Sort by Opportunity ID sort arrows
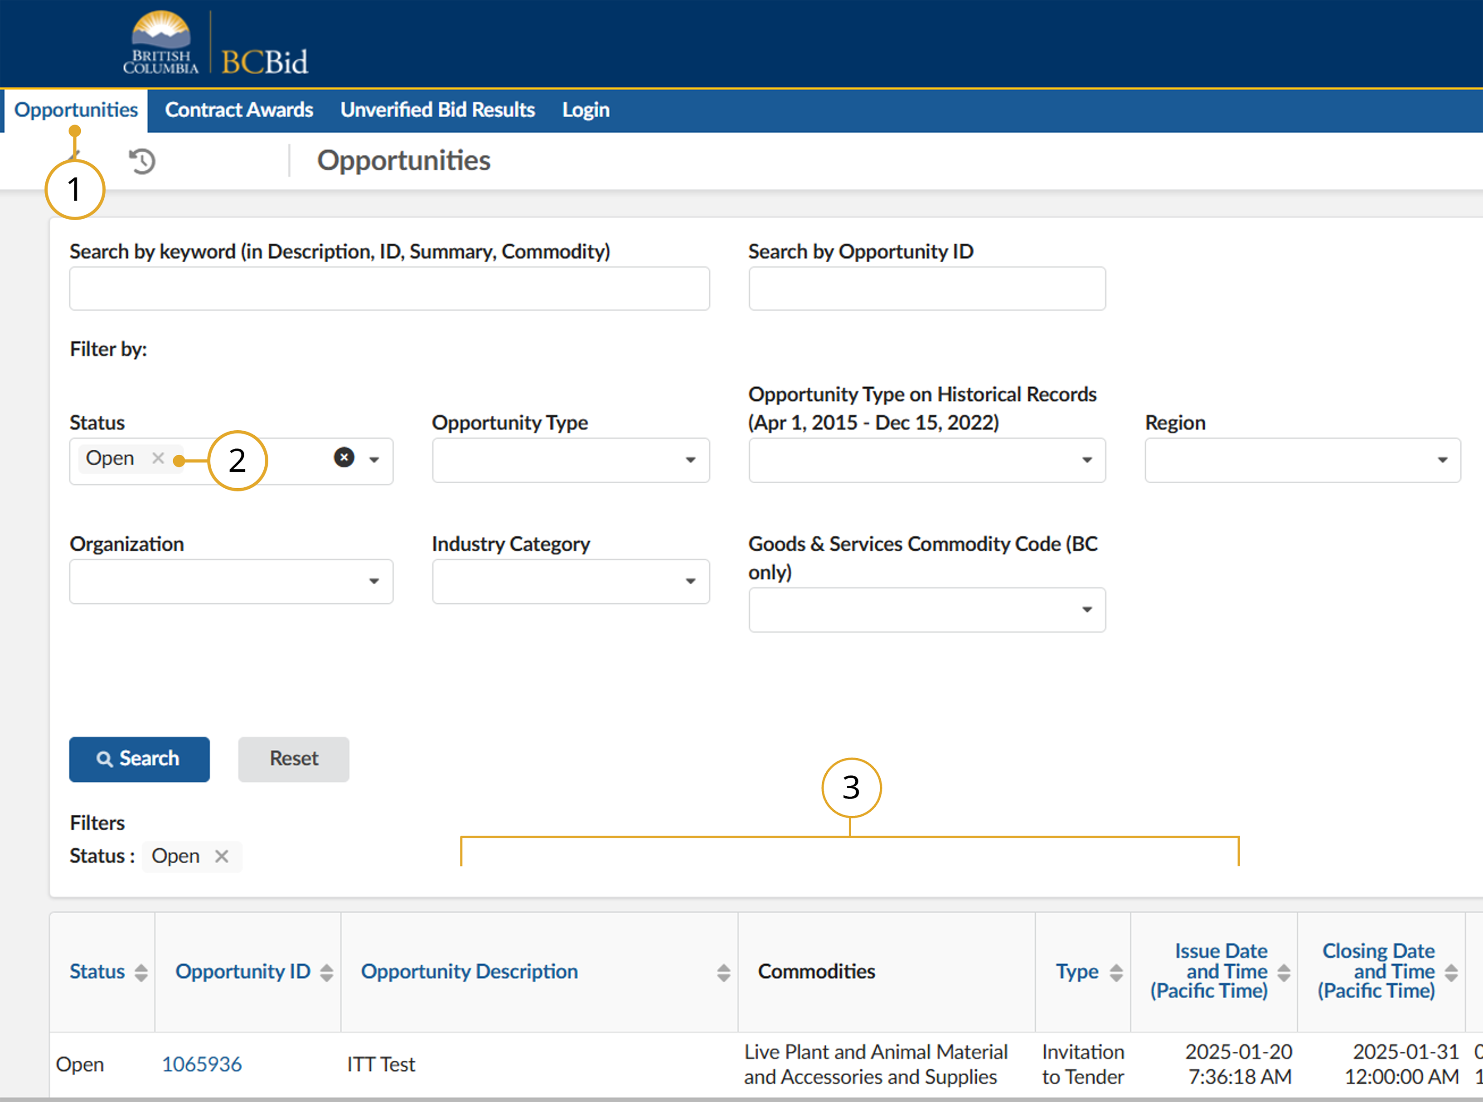This screenshot has height=1102, width=1483. (x=326, y=972)
